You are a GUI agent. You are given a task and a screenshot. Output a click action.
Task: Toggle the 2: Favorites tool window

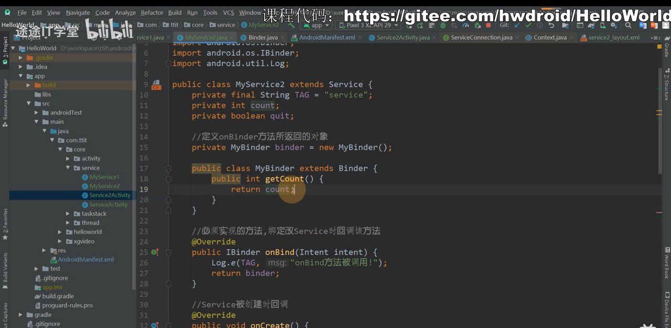point(5,224)
